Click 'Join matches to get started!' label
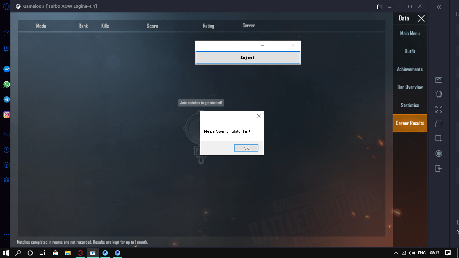Screen dimensions: 459x258 point(201,103)
